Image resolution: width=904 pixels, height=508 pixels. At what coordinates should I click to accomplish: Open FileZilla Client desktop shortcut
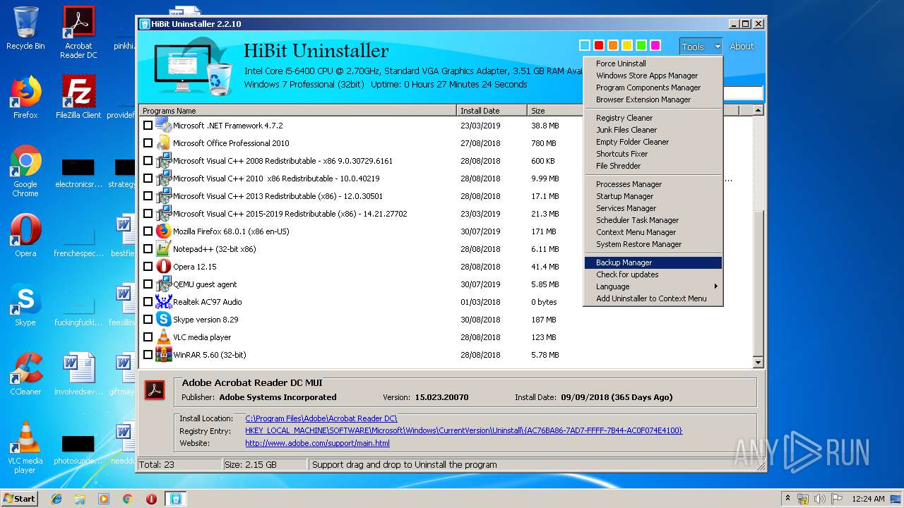click(x=78, y=97)
